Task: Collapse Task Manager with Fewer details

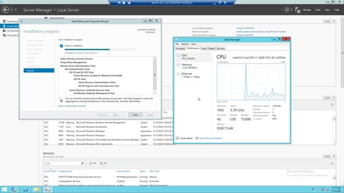Action: coord(184,138)
